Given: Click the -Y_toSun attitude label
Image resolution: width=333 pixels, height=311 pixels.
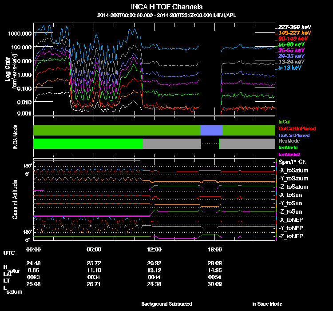Looking at the screenshot, I should [x=290, y=203].
